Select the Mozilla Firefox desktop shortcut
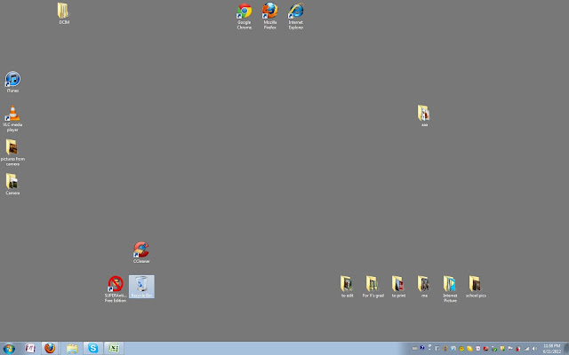Screen dimensions: 569x355 270,16
